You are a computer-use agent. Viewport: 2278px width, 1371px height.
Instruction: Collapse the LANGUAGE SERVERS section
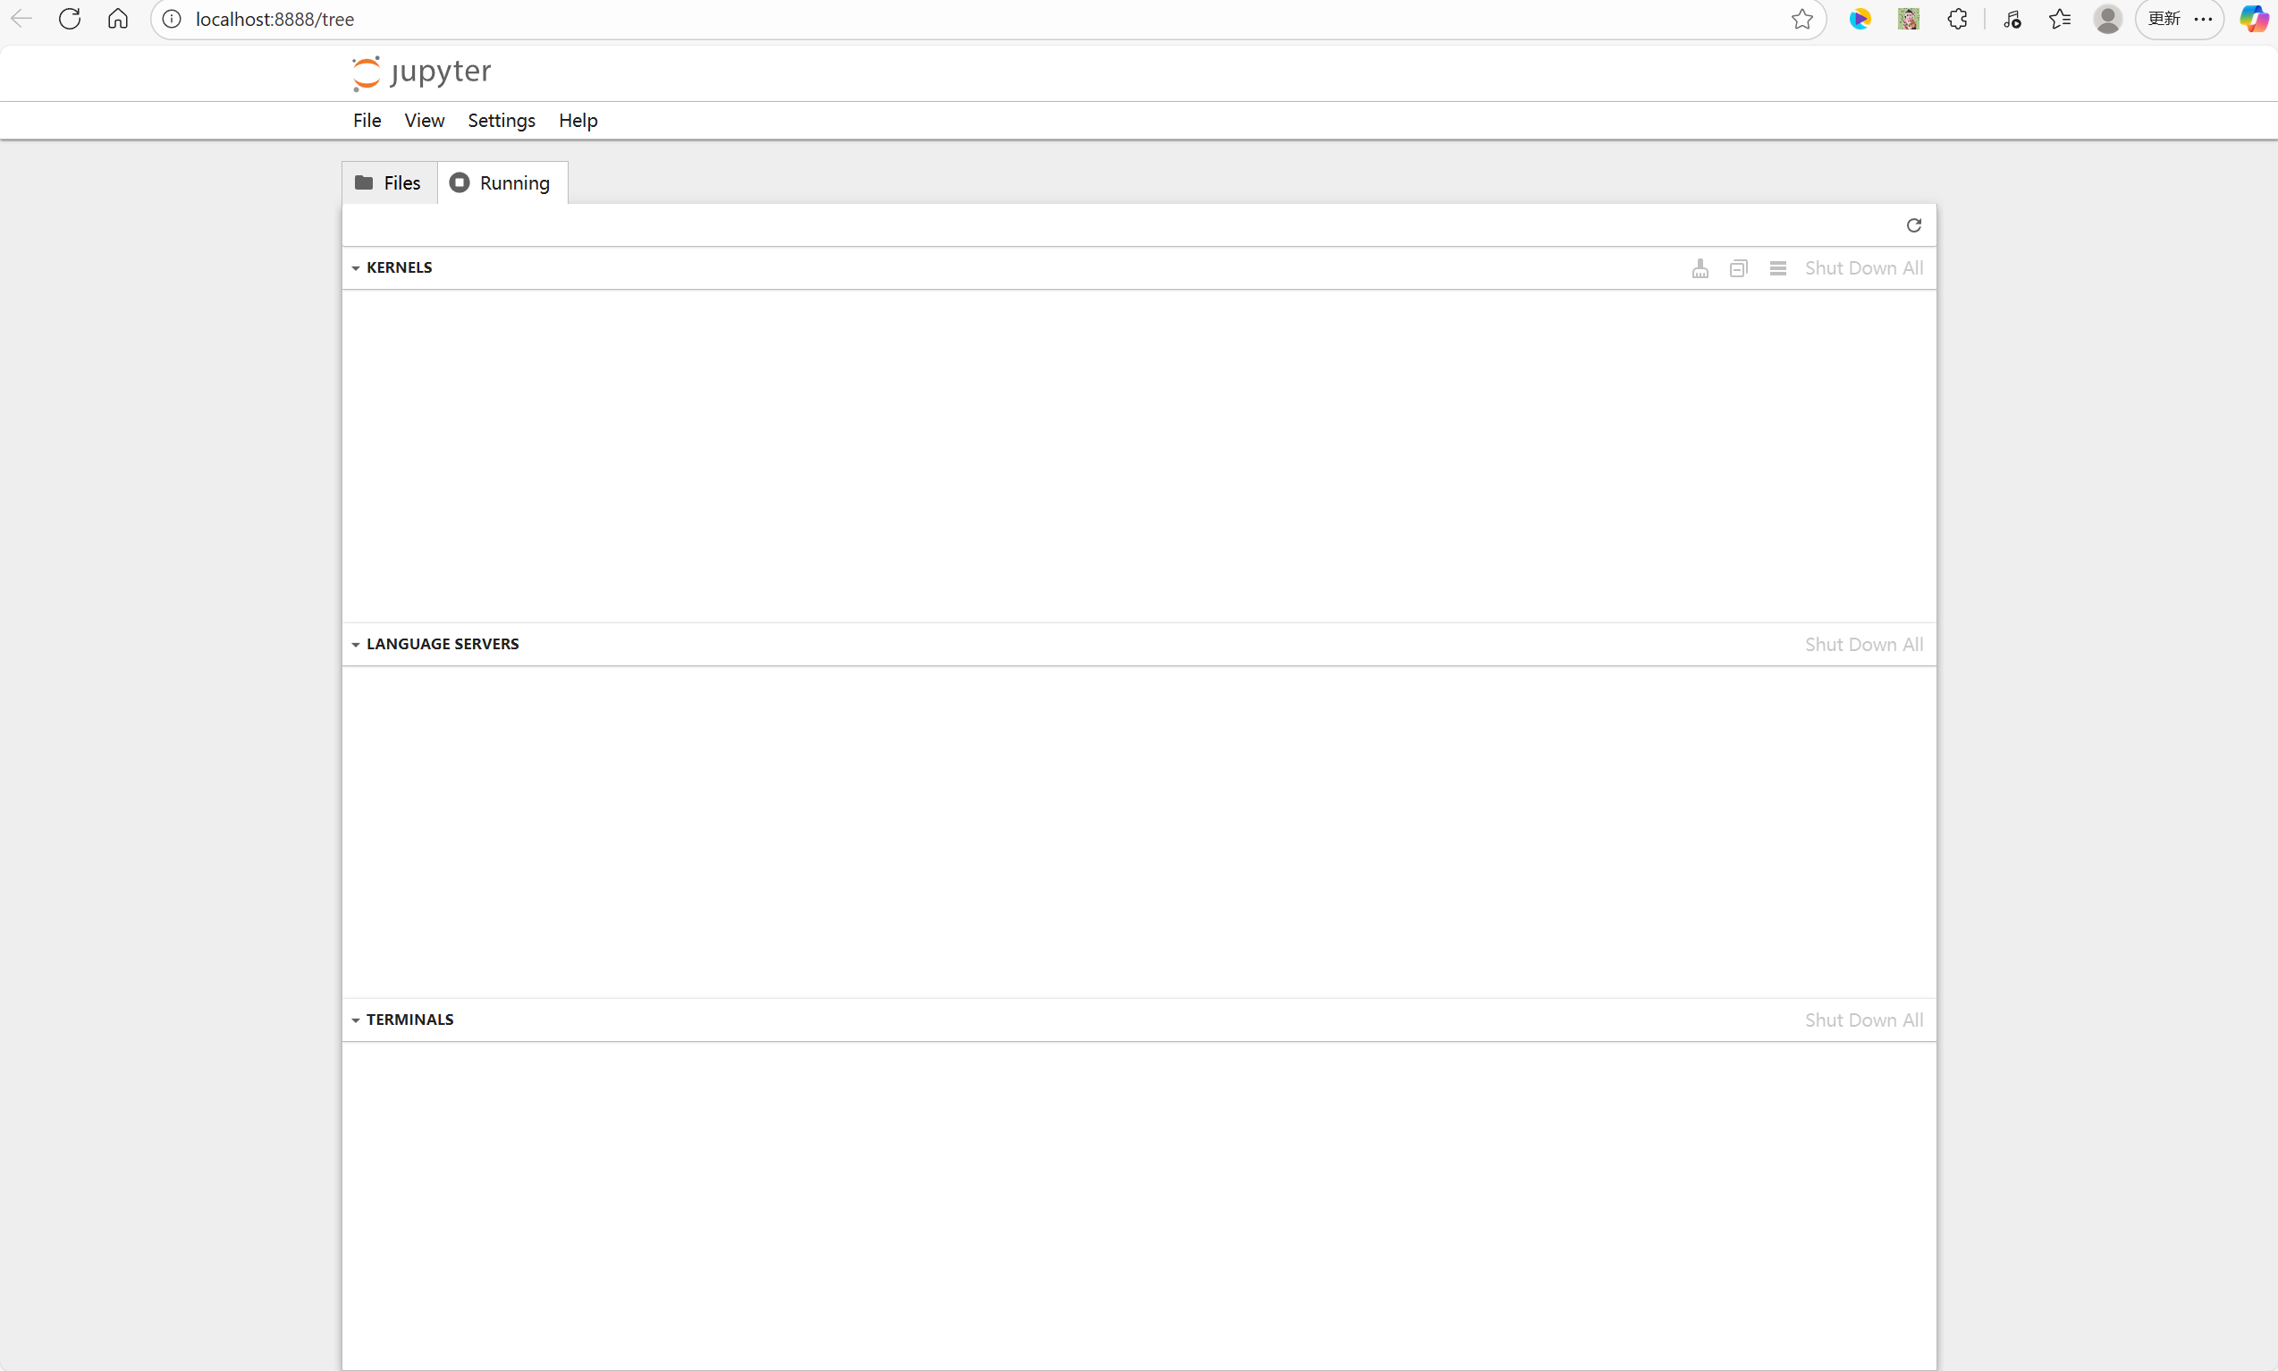coord(356,644)
